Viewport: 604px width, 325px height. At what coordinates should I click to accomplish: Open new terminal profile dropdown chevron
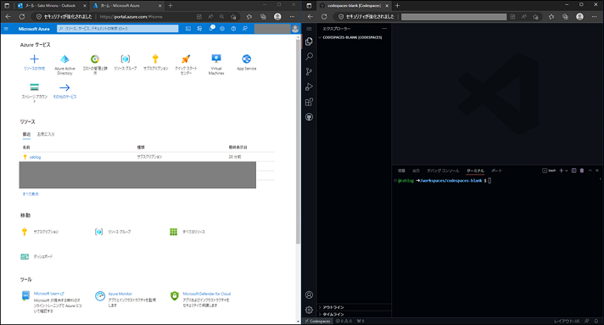567,171
